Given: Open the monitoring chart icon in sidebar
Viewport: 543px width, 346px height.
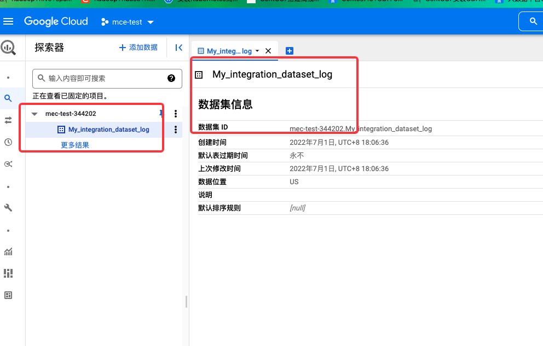Looking at the screenshot, I should click(x=8, y=251).
